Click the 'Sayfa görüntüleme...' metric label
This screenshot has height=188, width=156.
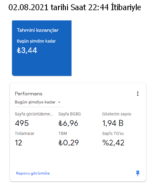(x=34, y=114)
